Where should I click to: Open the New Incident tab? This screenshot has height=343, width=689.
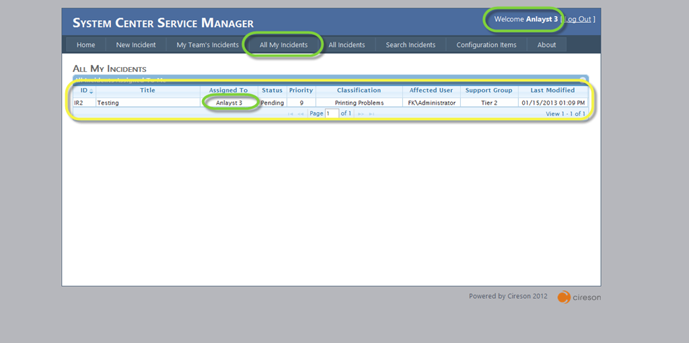pyautogui.click(x=136, y=45)
